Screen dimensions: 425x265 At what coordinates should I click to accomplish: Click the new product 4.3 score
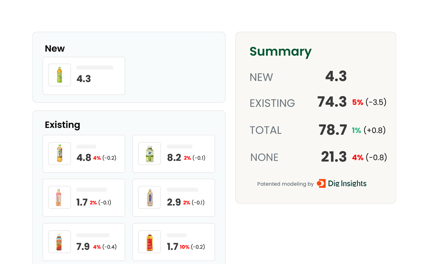click(84, 79)
